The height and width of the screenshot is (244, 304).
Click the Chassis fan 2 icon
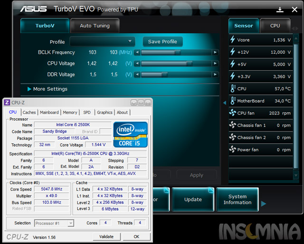[232, 137]
